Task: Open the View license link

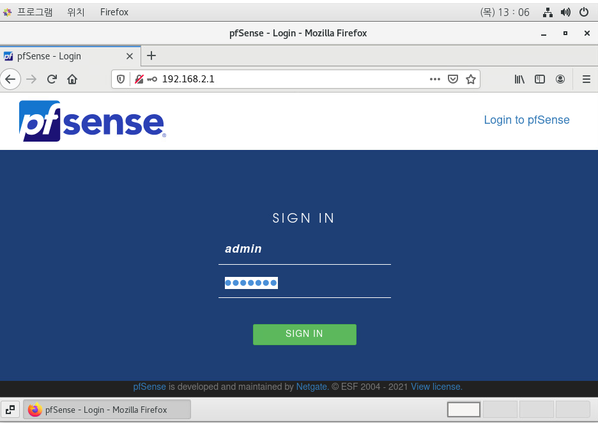Action: click(436, 387)
